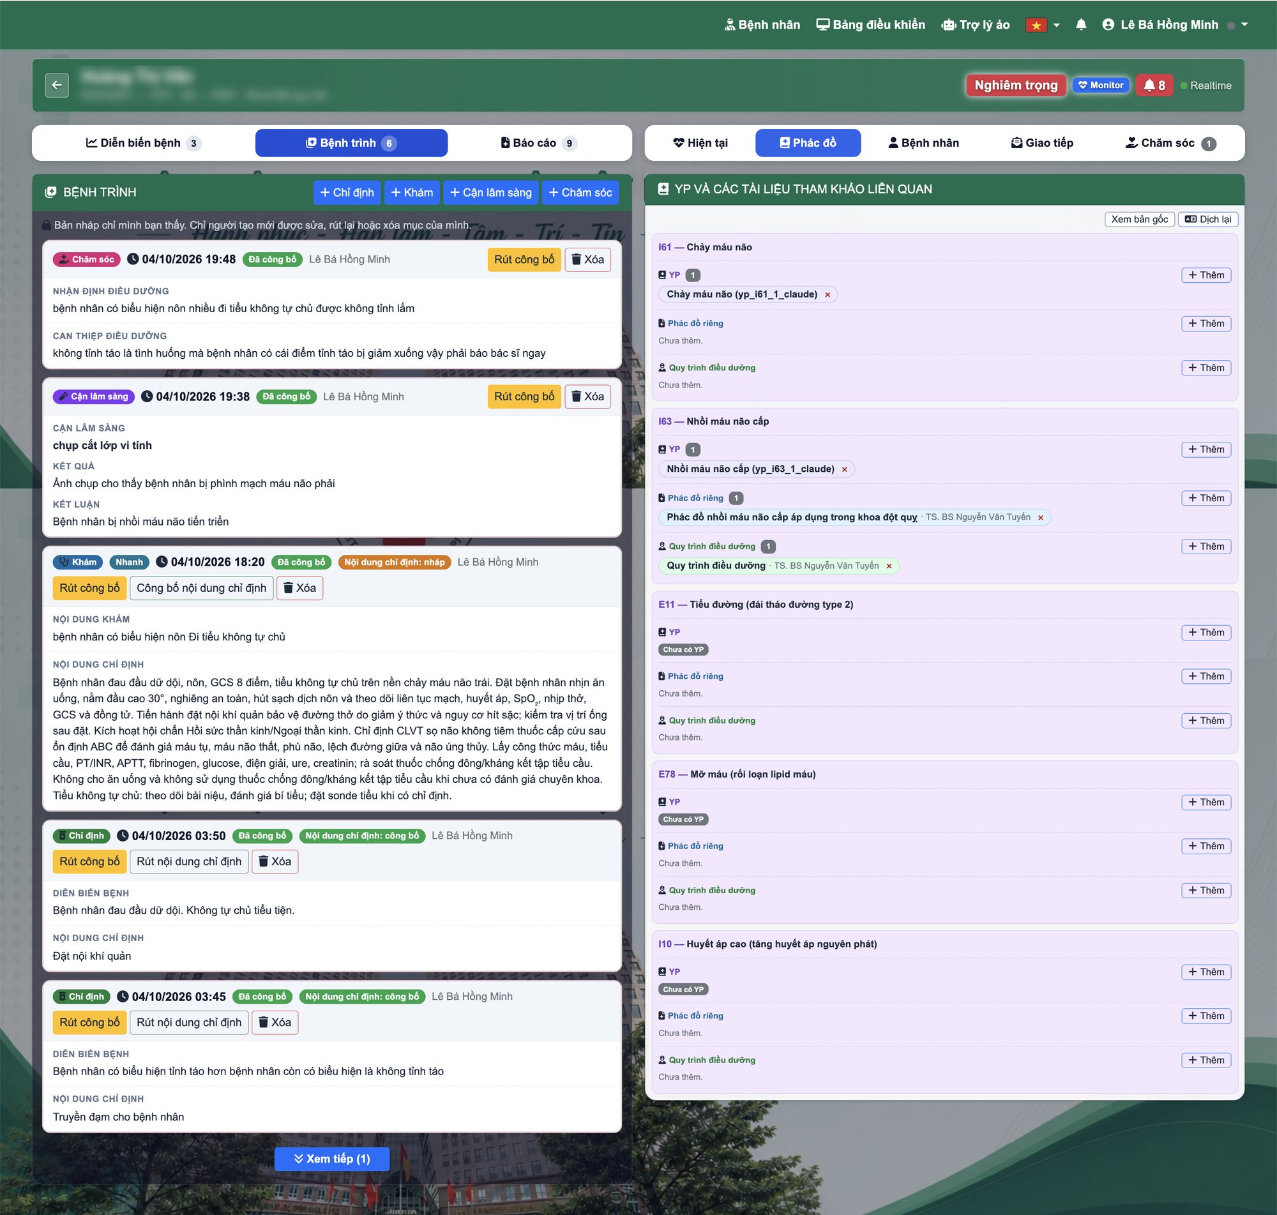1277x1215 pixels.
Task: Expand the Lê Bá Hồng Minh user menu
Action: click(x=1174, y=25)
